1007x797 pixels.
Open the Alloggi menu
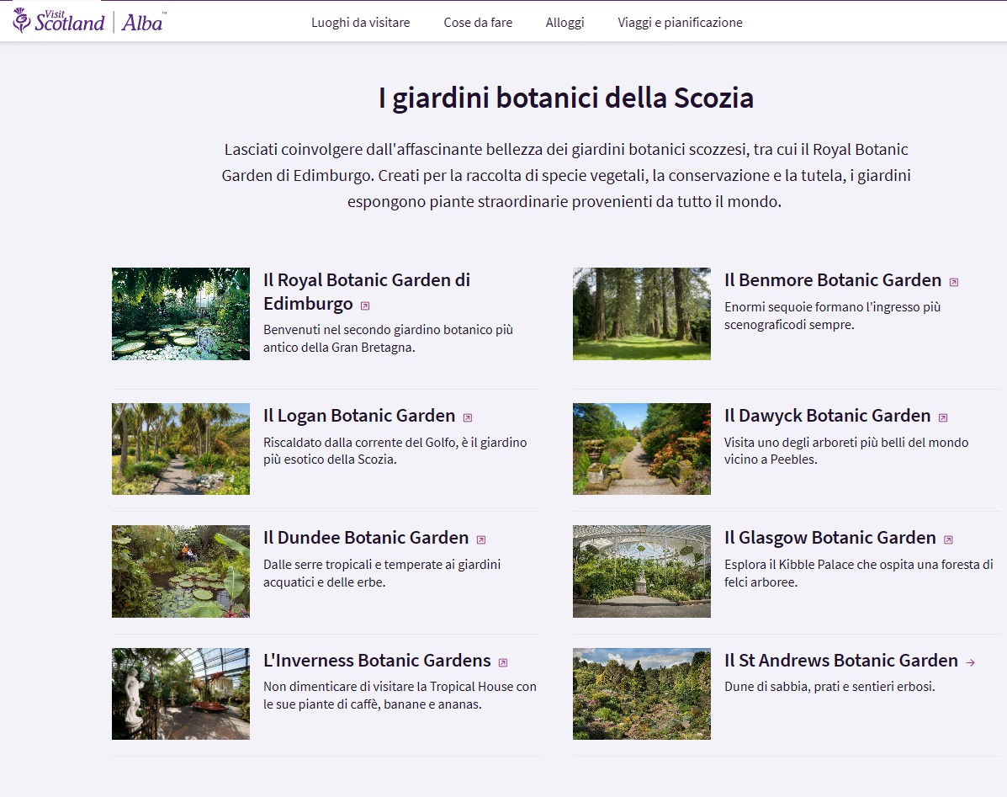coord(564,23)
